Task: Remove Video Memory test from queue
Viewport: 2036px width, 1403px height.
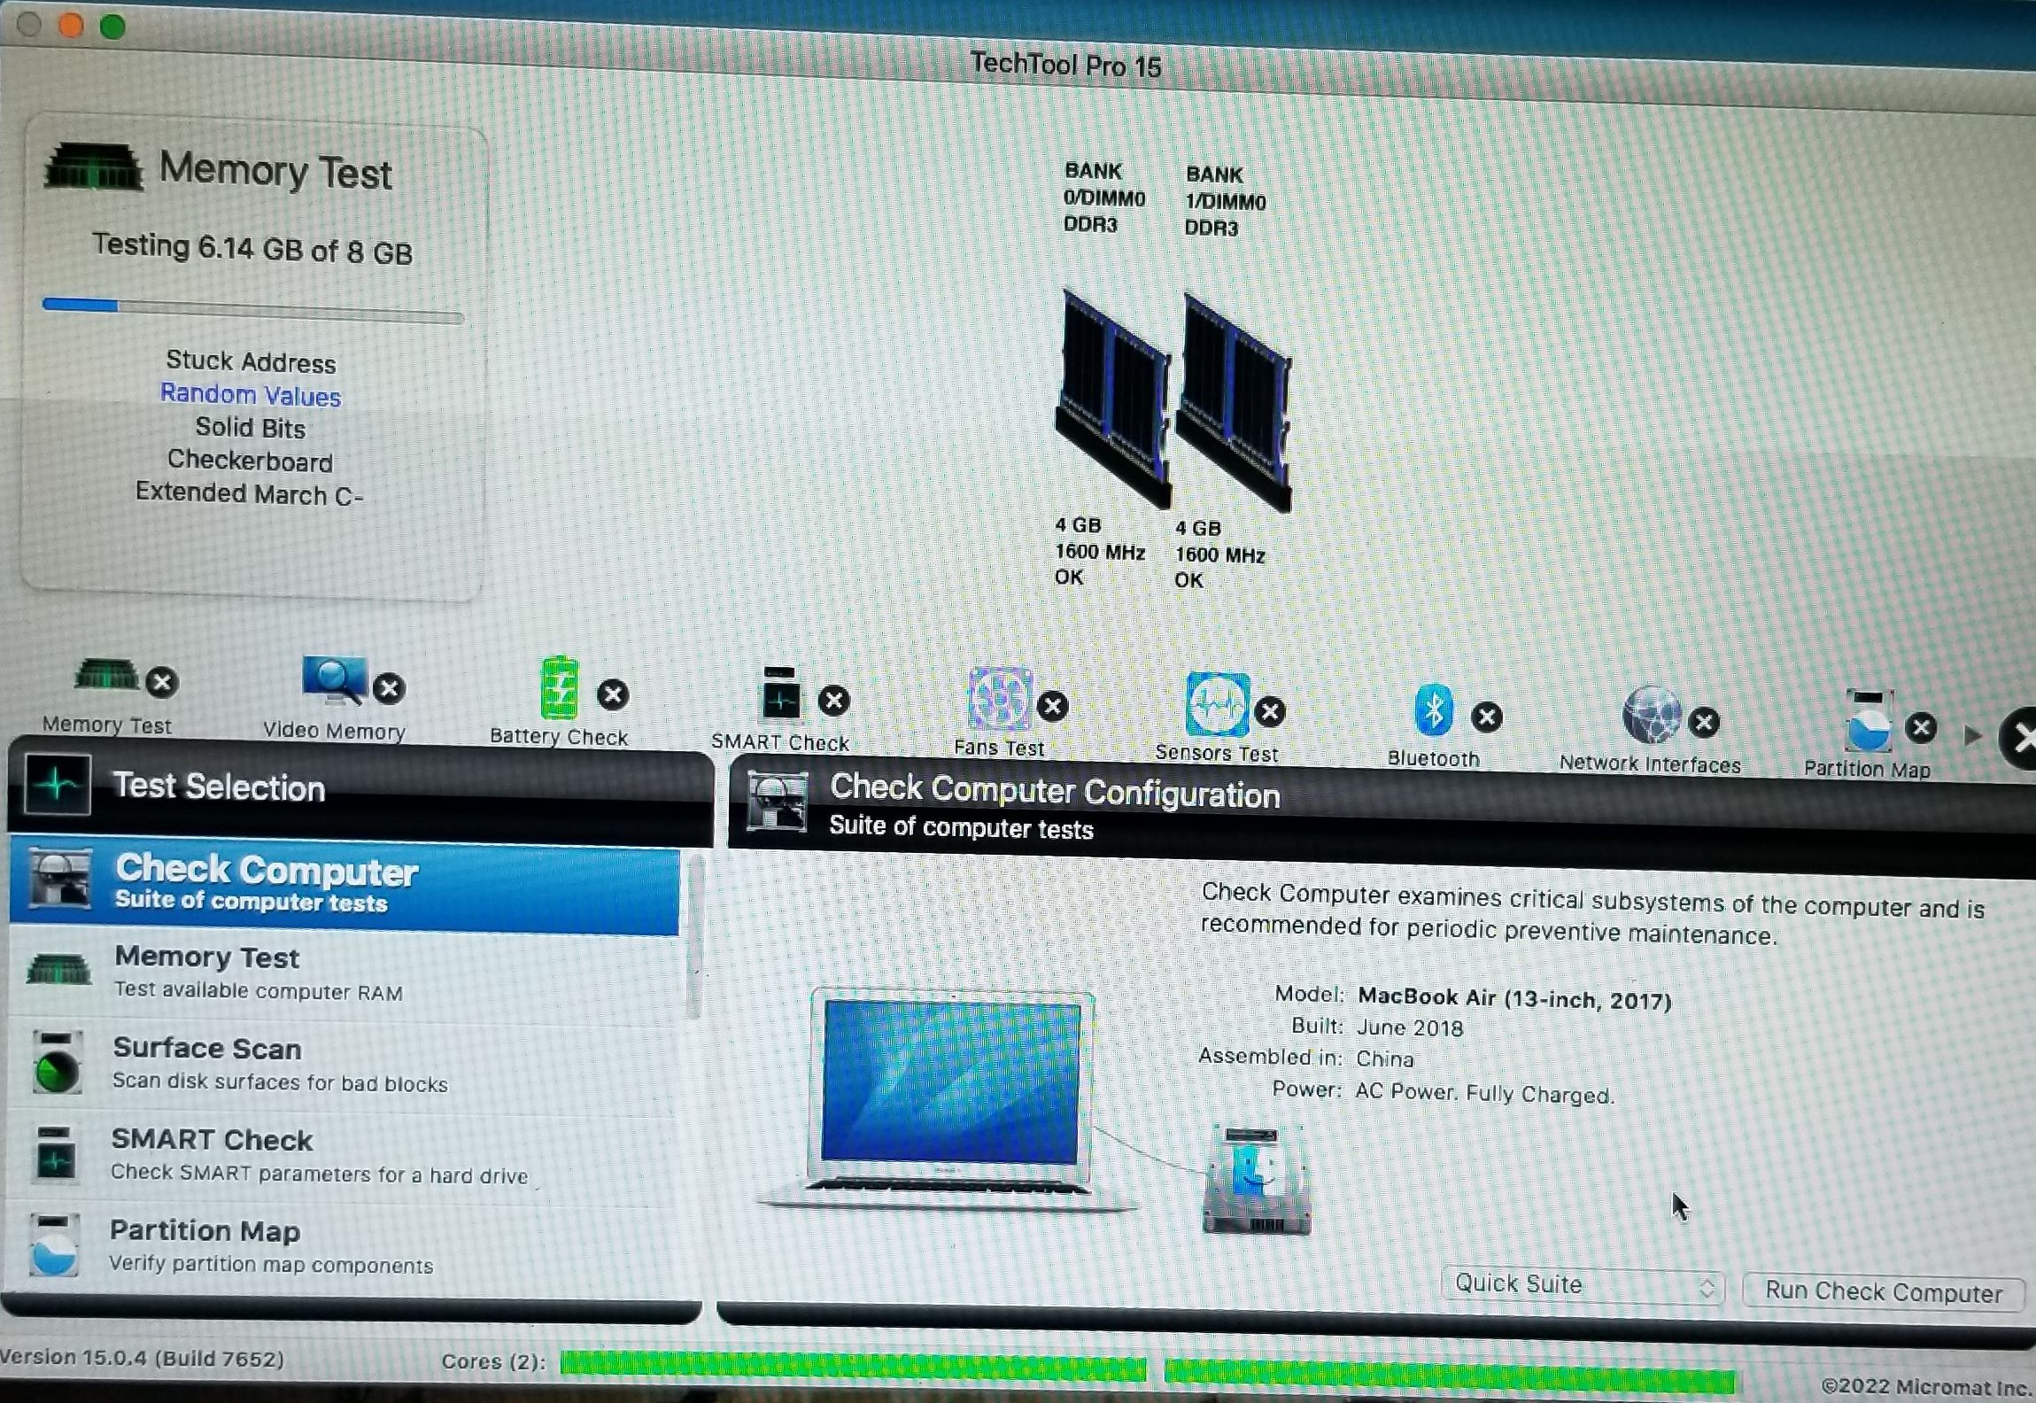Action: point(389,689)
